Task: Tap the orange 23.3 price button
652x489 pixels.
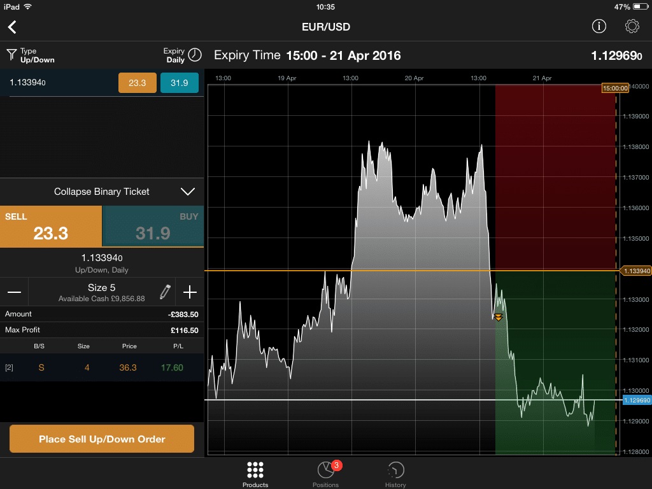Action: tap(138, 83)
